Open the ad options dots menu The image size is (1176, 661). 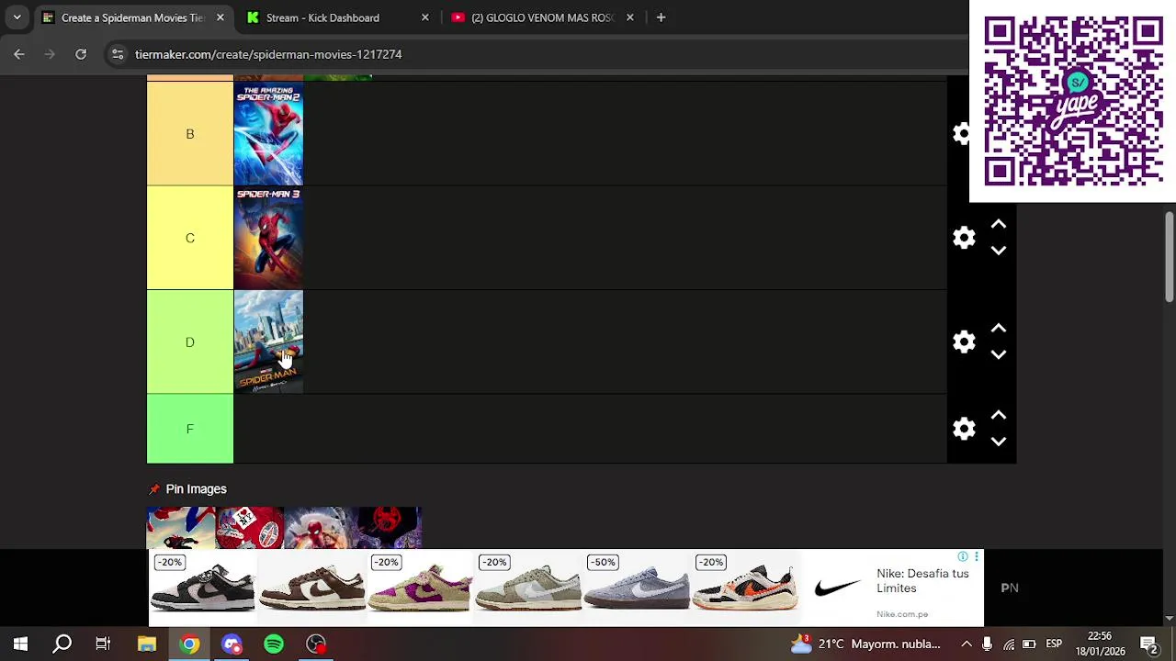pyautogui.click(x=977, y=557)
